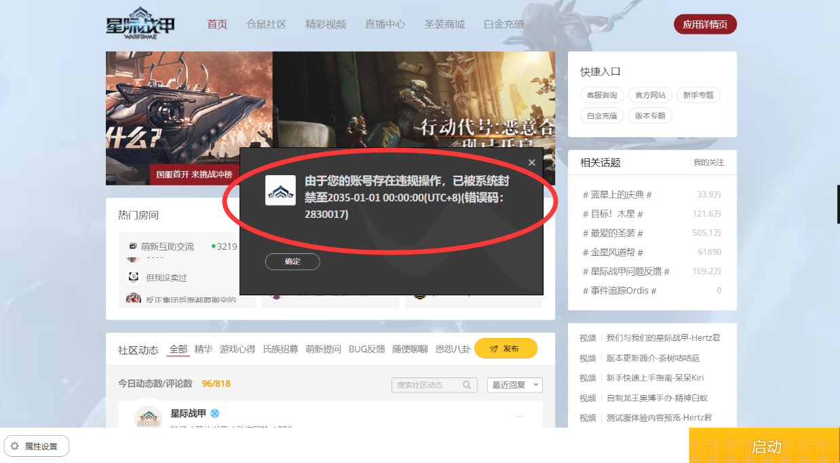Open video 我们与我们的星际战甲-Hertz君

pos(663,338)
